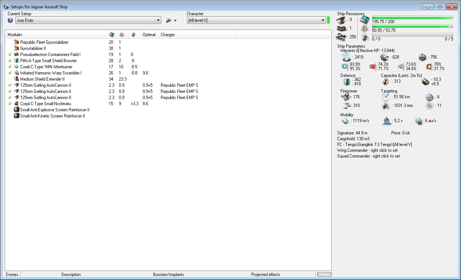The image size is (461, 280).
Task: Sort by the Modules column header
Action: click(x=56, y=35)
